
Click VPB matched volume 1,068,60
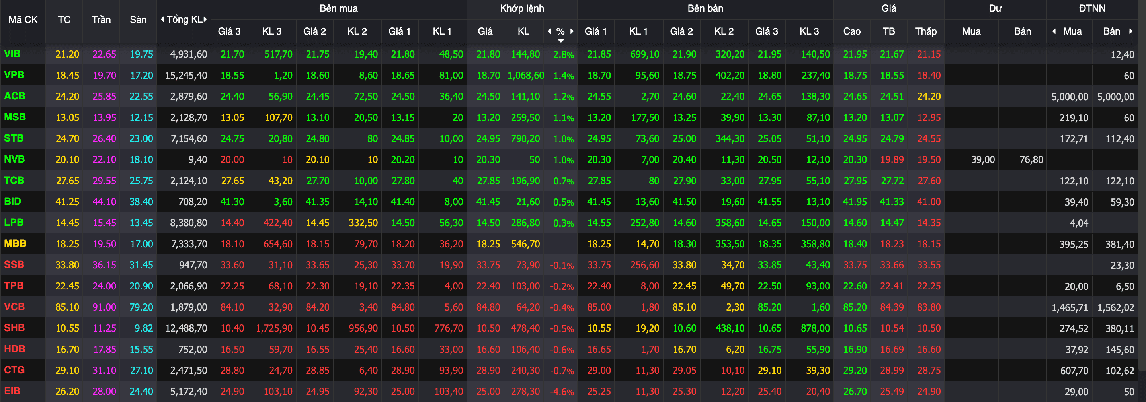(525, 76)
